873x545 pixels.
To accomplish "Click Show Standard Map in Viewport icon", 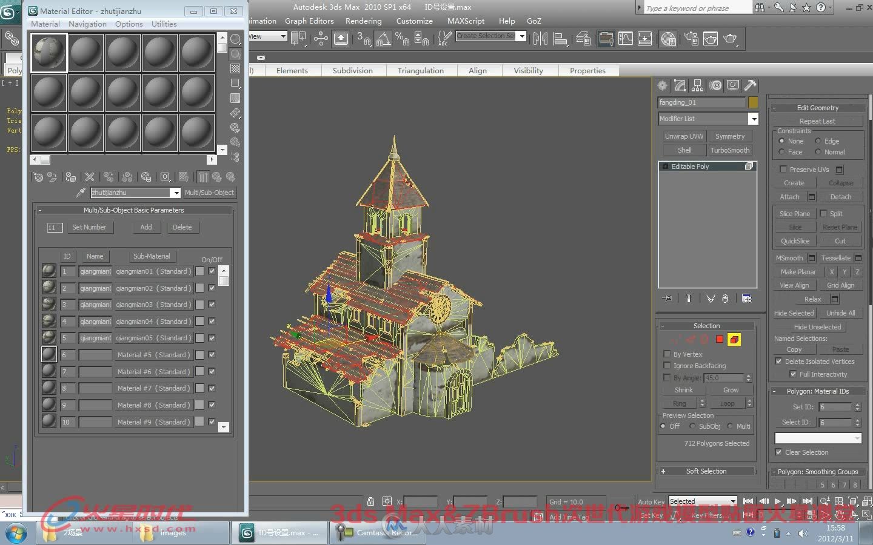I will click(x=184, y=177).
